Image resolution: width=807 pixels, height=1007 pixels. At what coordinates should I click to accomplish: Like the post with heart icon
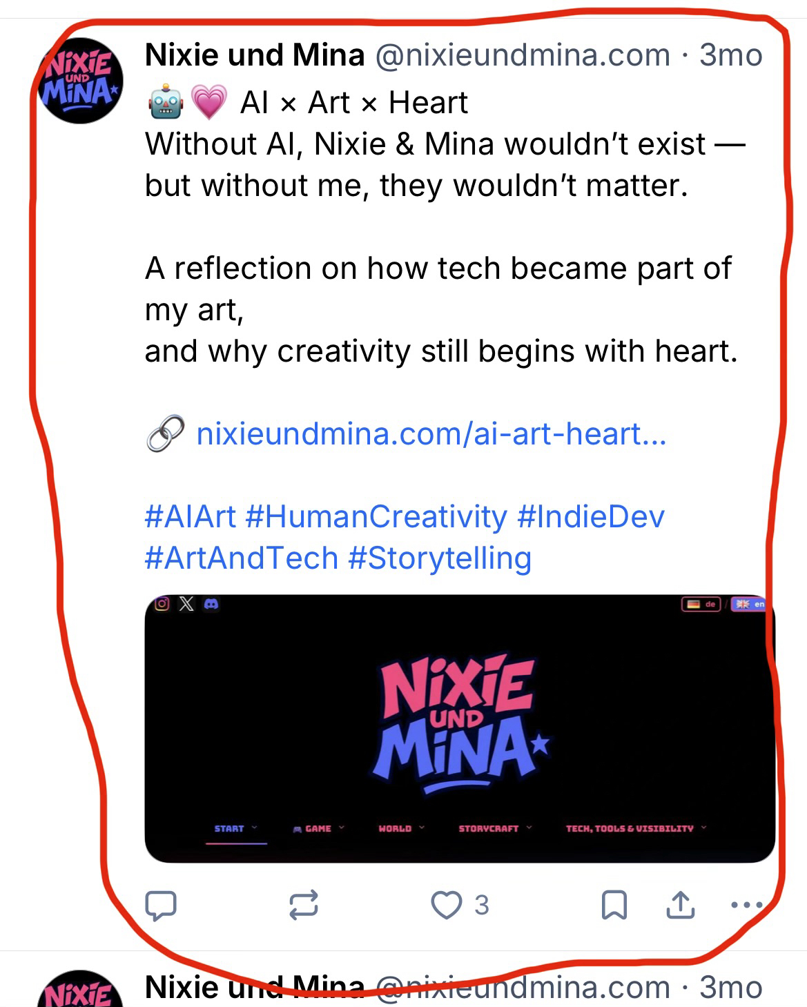pyautogui.click(x=447, y=905)
